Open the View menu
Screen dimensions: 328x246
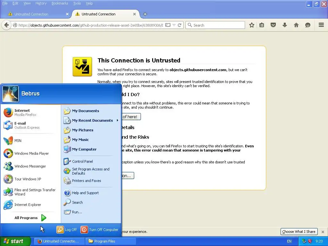click(27, 3)
